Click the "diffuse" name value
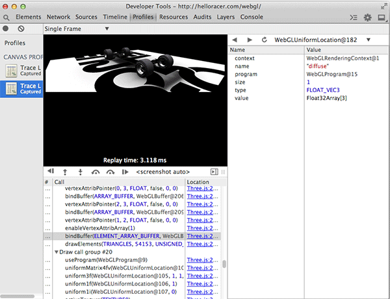Viewport: 390px width, 299px height. click(317, 66)
